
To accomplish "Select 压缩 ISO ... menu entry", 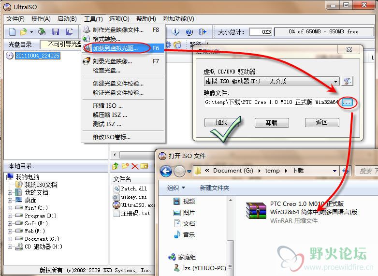I will 123,105.
